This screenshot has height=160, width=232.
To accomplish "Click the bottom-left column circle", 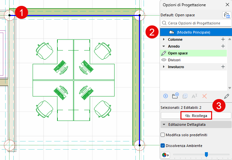I will point(9,145).
